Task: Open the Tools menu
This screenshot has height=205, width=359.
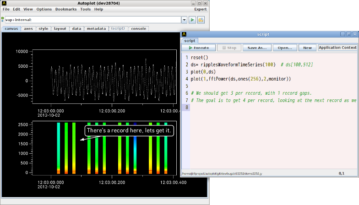Action: tap(85, 9)
